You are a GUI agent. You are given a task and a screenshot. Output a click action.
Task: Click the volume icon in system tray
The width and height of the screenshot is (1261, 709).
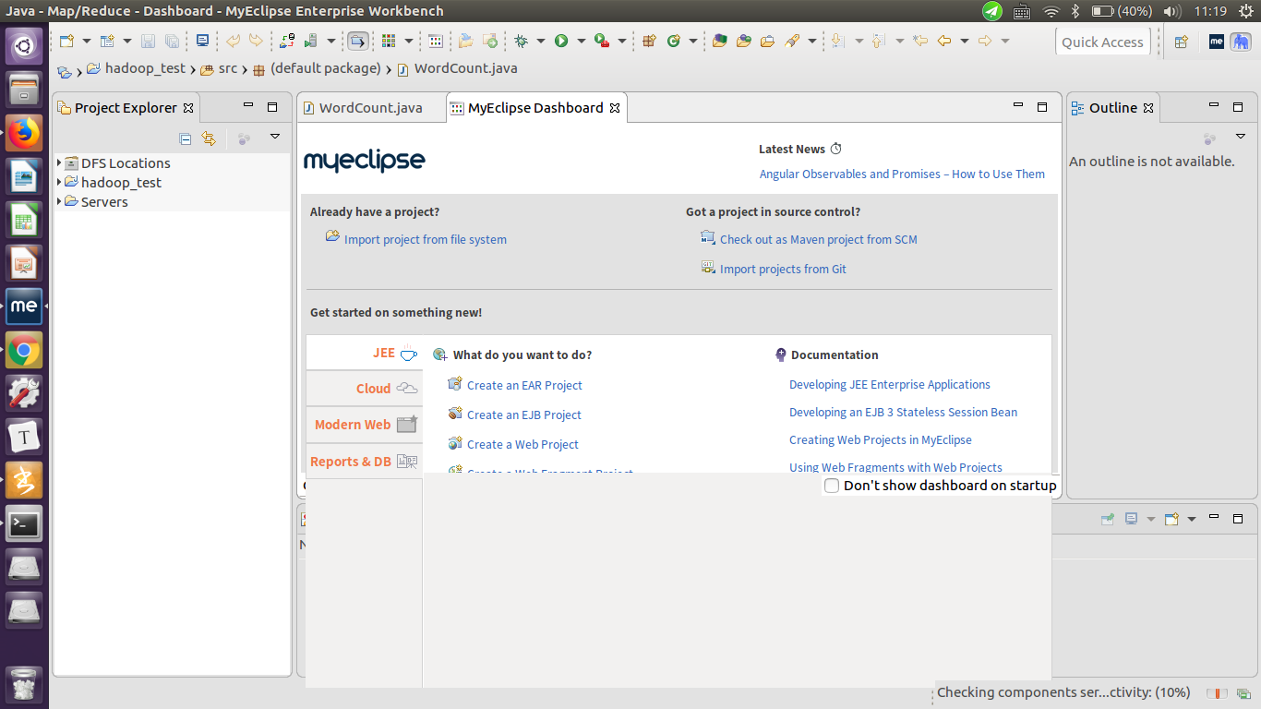tap(1172, 11)
